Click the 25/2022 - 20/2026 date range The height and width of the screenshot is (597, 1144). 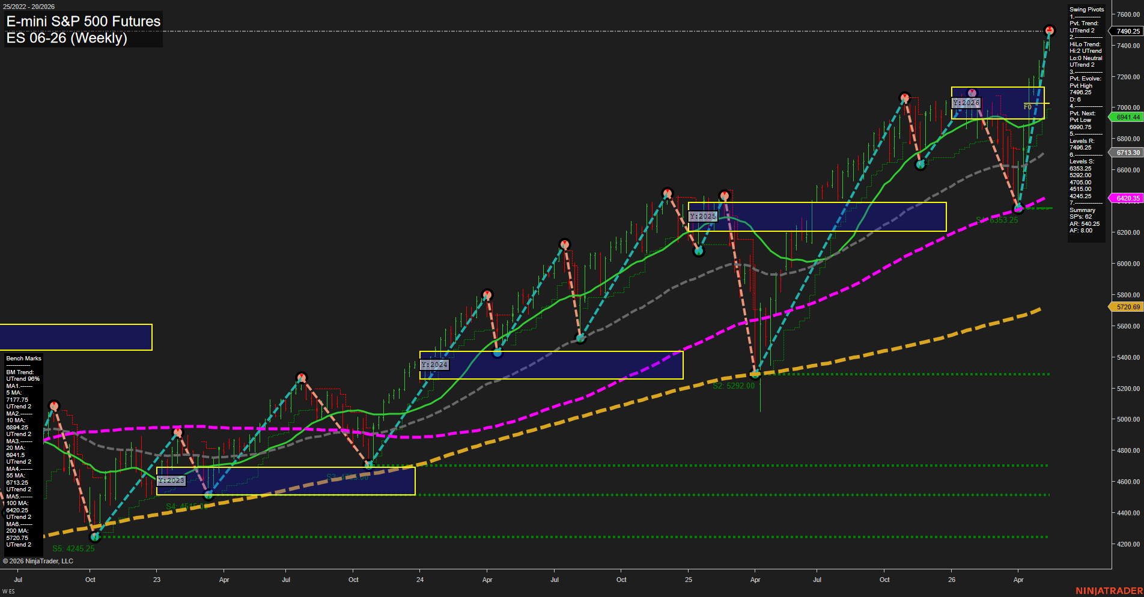click(x=29, y=7)
